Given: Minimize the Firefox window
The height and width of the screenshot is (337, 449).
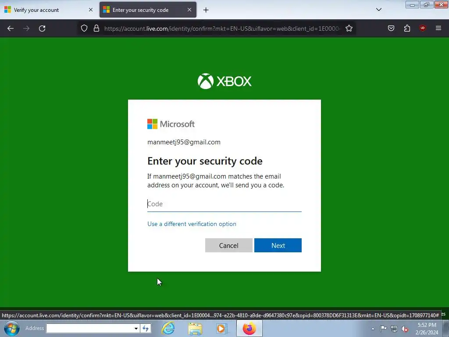Looking at the screenshot, I should [412, 5].
